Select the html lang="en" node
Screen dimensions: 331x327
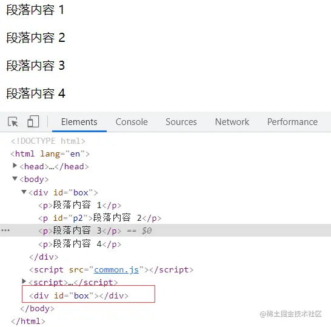(x=50, y=153)
